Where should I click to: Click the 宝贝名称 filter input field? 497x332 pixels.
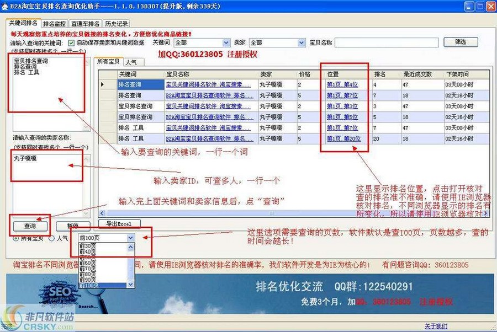click(x=387, y=42)
